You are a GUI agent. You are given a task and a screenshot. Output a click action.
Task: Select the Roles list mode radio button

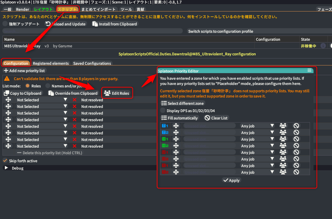(x=28, y=86)
